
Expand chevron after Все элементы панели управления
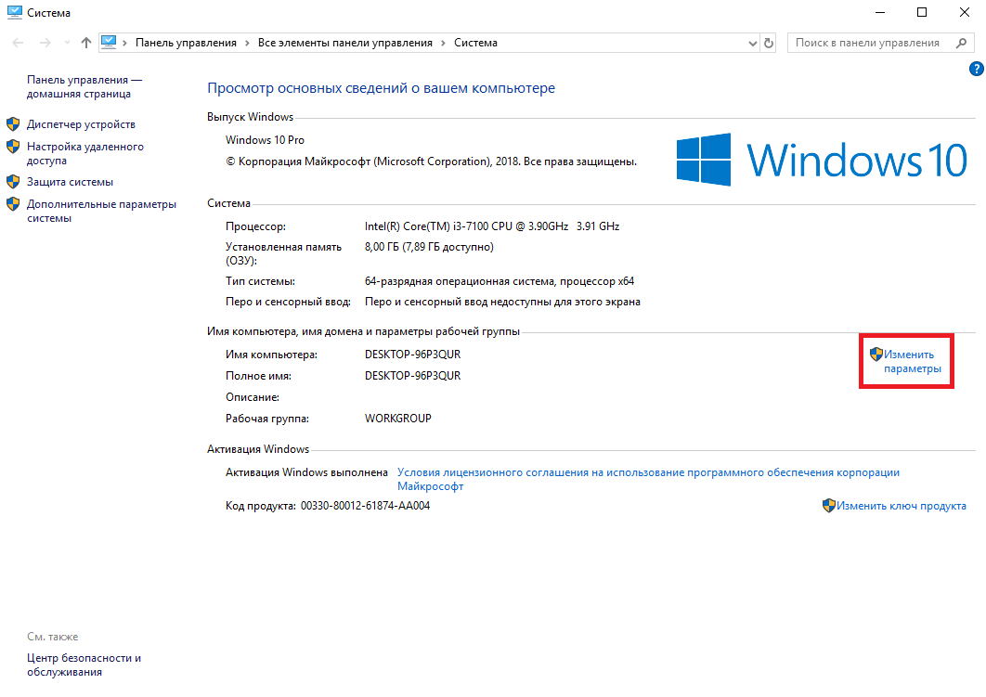(443, 43)
